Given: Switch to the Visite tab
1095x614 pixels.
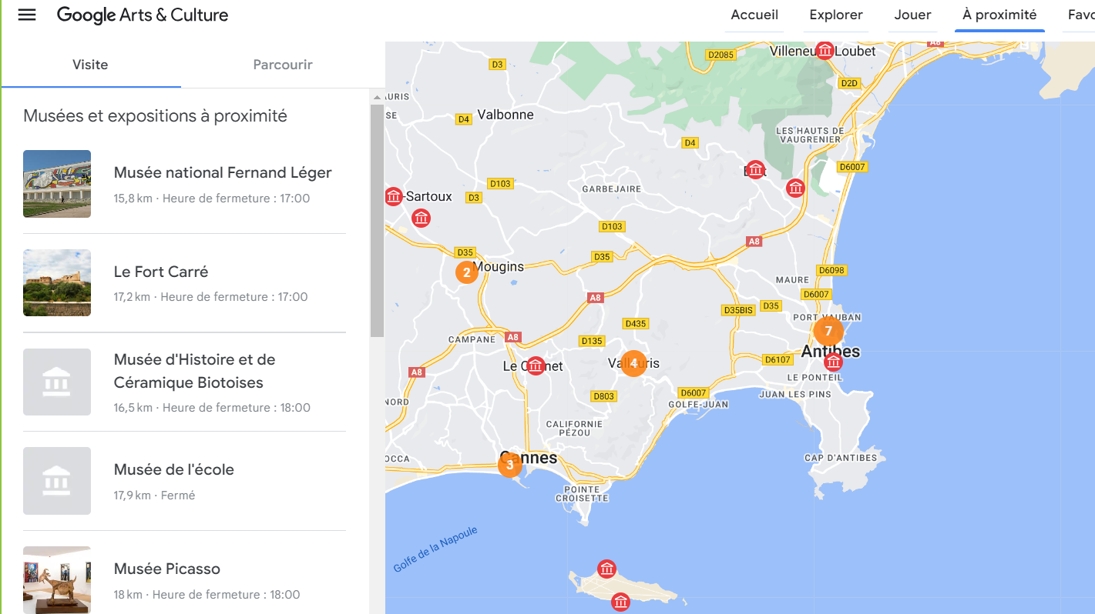Looking at the screenshot, I should pos(90,65).
